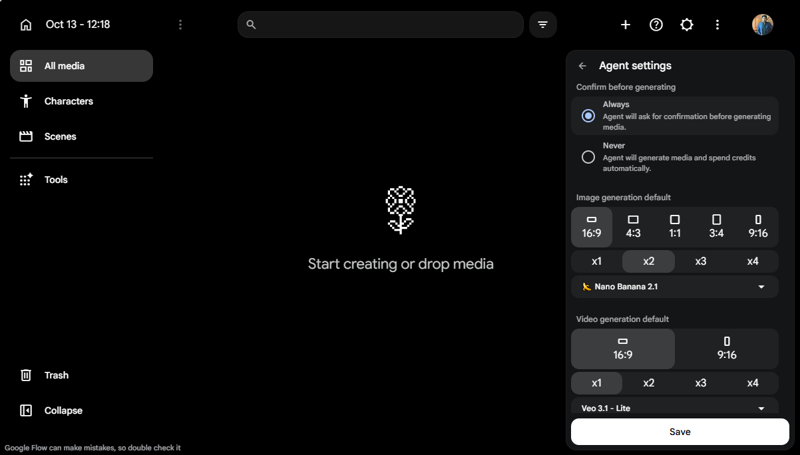This screenshot has height=455, width=800.
Task: Choose video aspect ratio 16:9
Action: (x=623, y=349)
